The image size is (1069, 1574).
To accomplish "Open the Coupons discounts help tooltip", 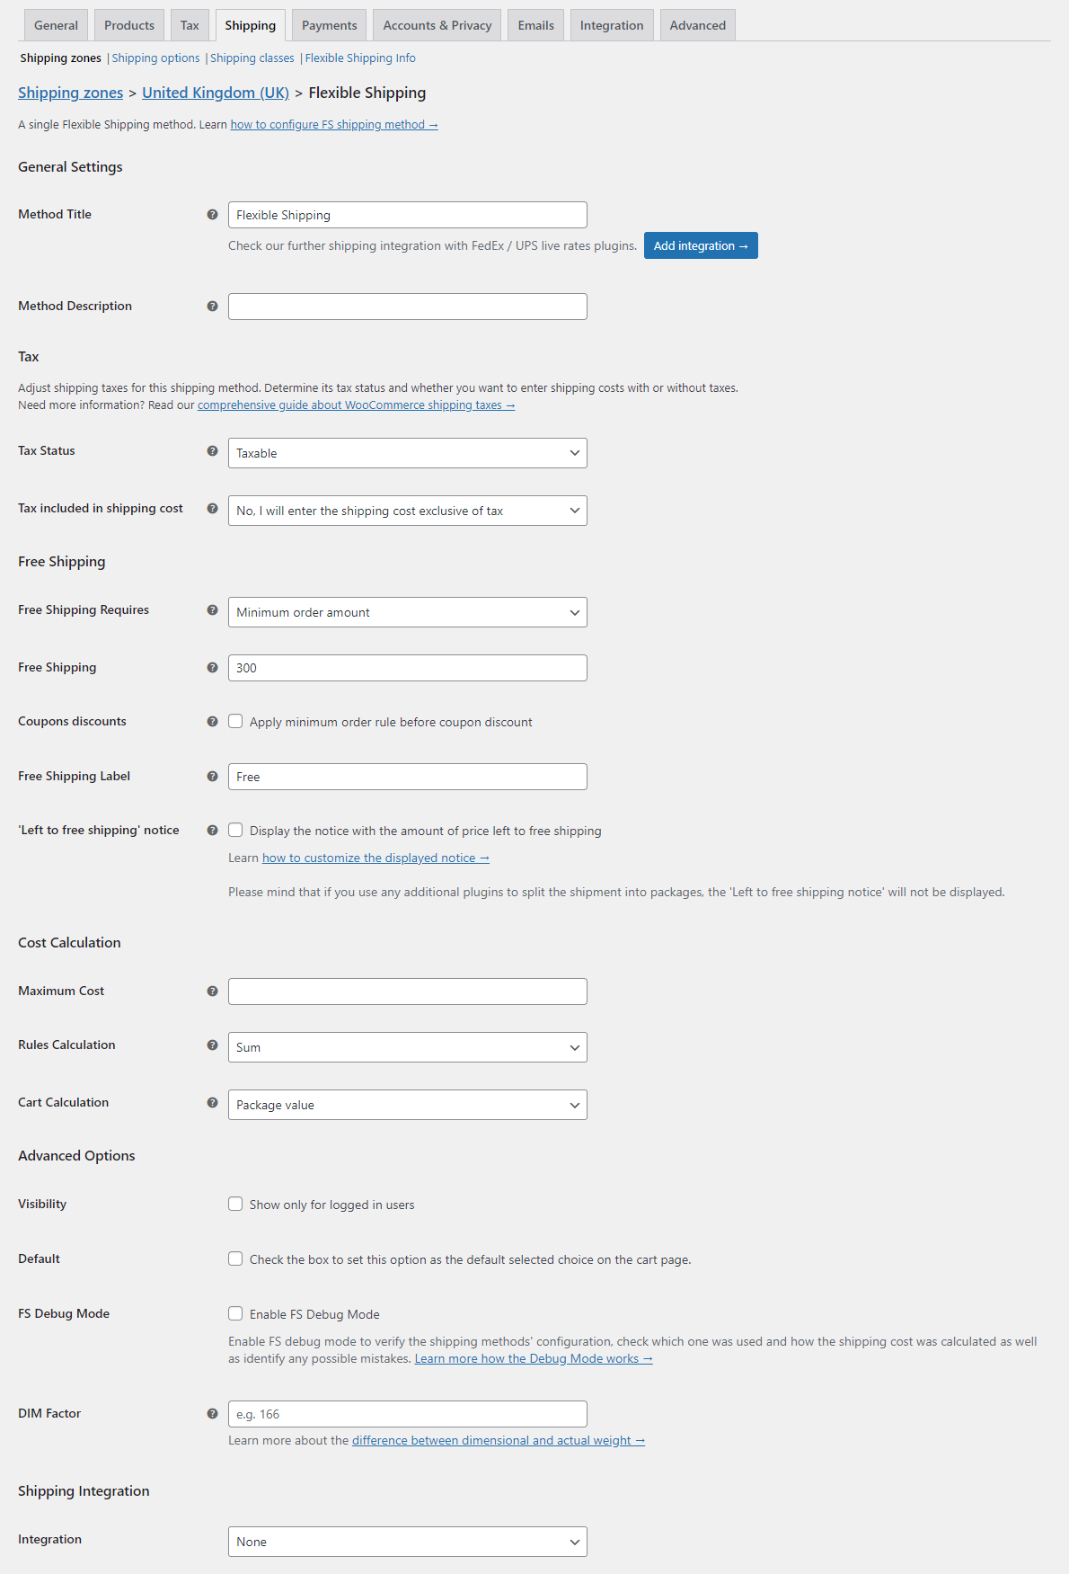I will 213,721.
